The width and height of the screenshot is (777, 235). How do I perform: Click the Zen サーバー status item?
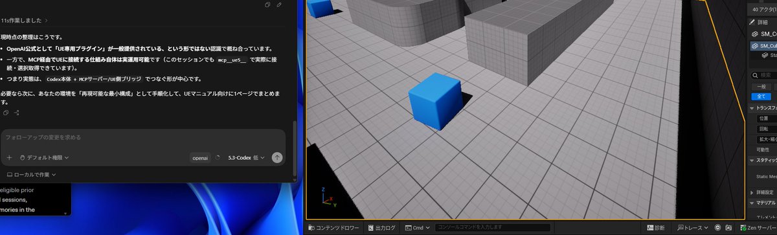tap(759, 228)
